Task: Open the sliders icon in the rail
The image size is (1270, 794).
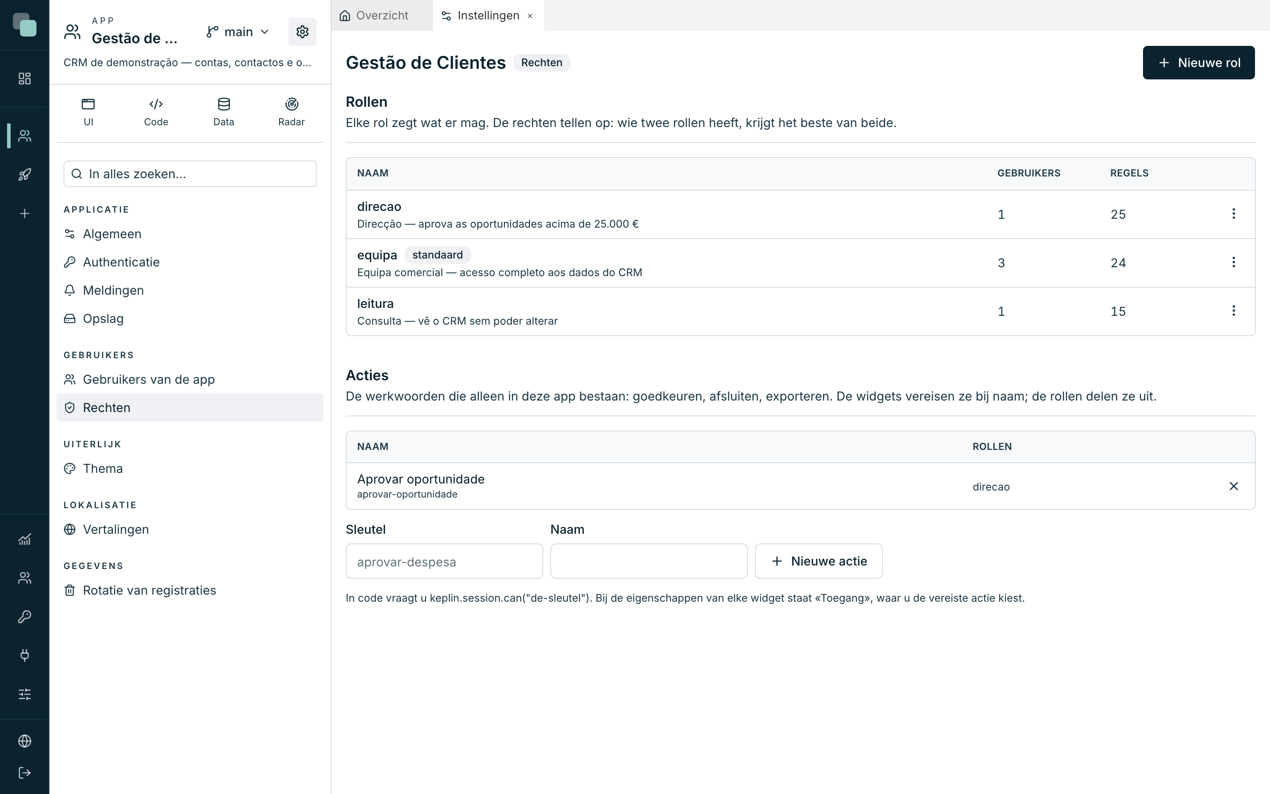Action: pos(25,694)
